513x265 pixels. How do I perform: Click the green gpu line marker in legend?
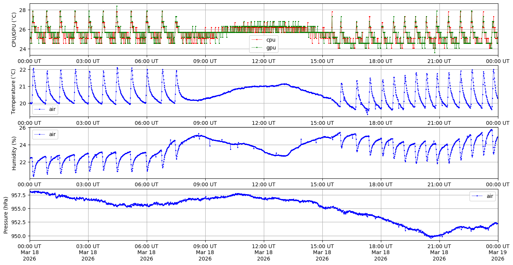coord(258,47)
